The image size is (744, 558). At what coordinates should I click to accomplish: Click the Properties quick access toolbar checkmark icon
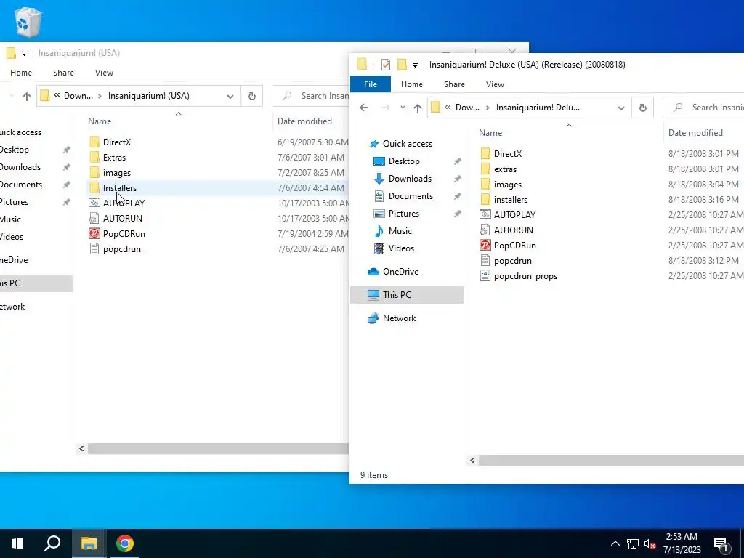(385, 65)
